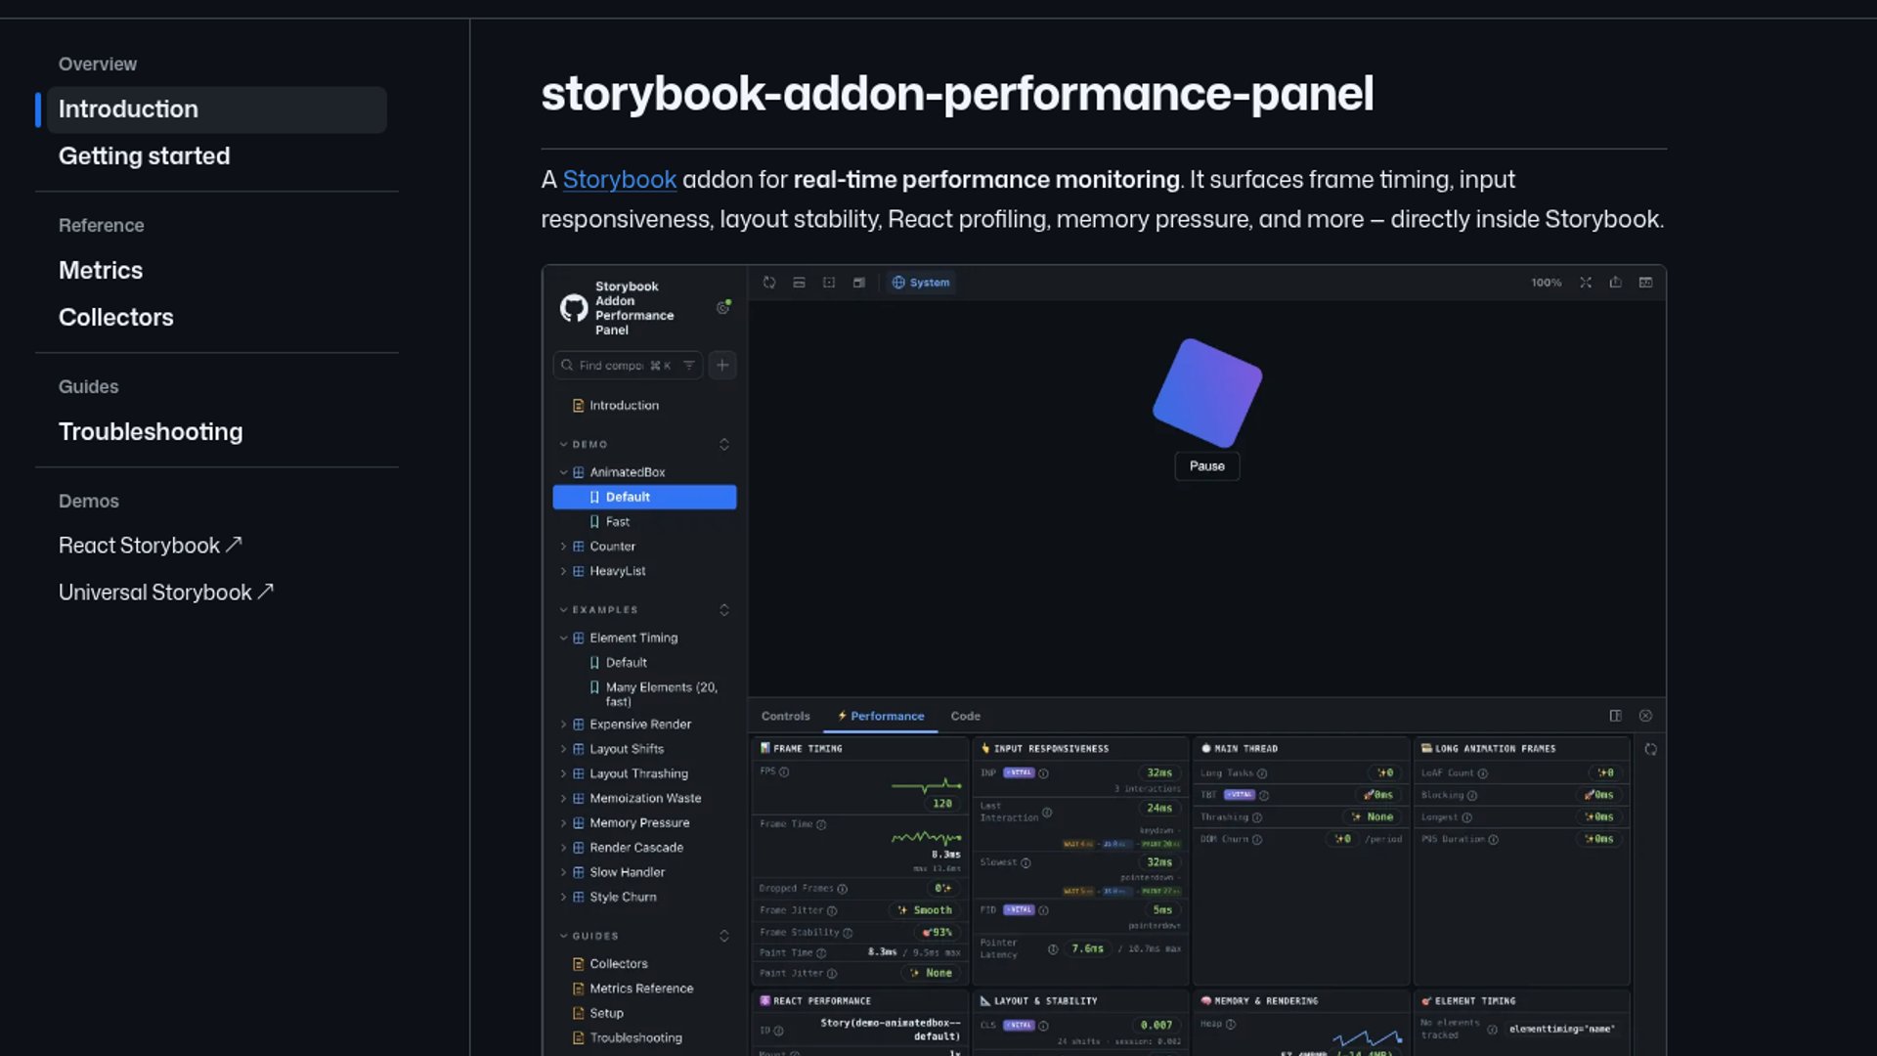
Task: Click the reload story icon in toolbar
Action: [769, 283]
